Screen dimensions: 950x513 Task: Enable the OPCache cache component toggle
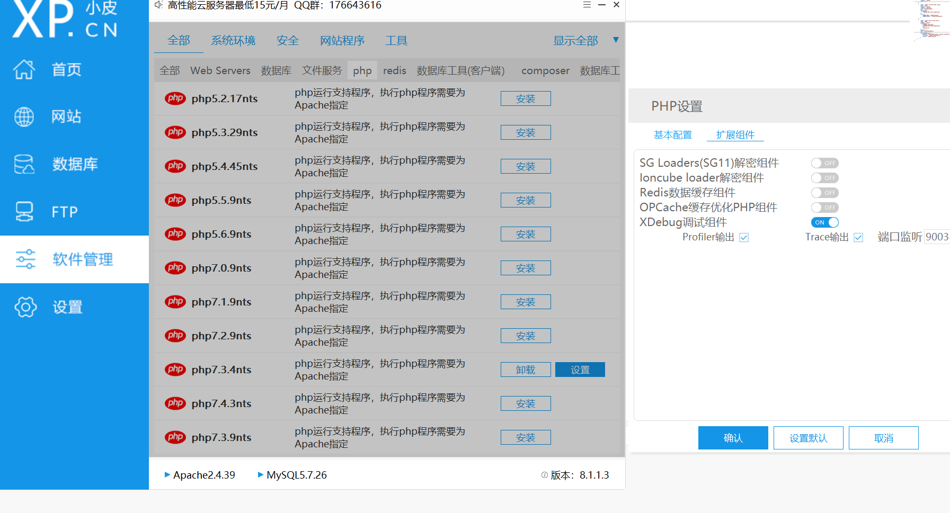tap(824, 208)
